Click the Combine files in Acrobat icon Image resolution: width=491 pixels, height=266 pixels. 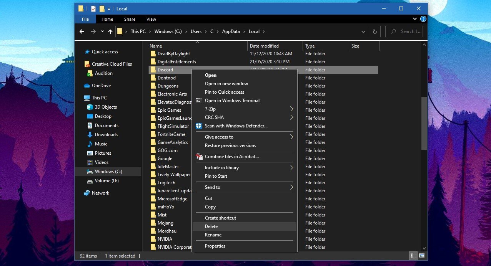click(x=199, y=157)
